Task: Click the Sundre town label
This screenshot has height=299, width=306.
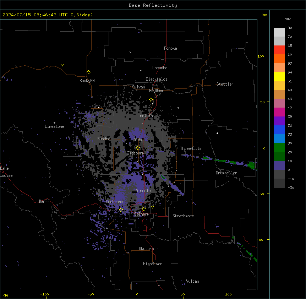Action: [x=104, y=139]
